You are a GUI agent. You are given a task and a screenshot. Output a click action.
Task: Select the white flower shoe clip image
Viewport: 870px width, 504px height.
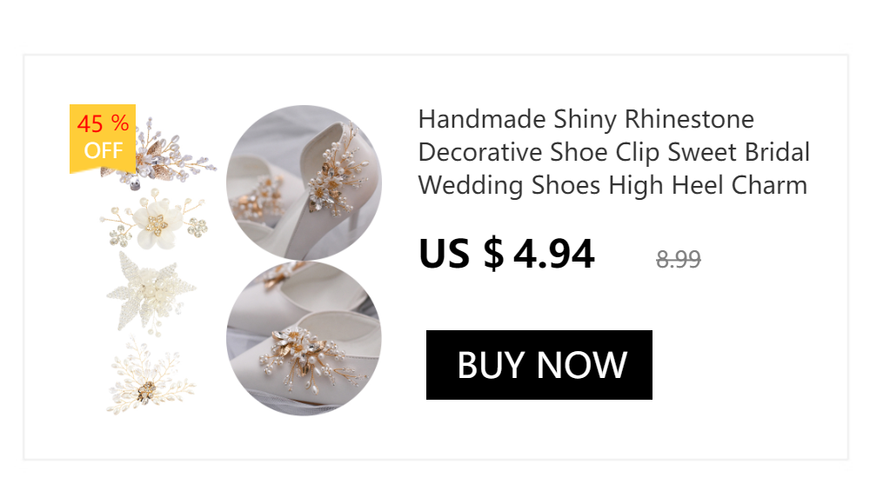coord(154,220)
